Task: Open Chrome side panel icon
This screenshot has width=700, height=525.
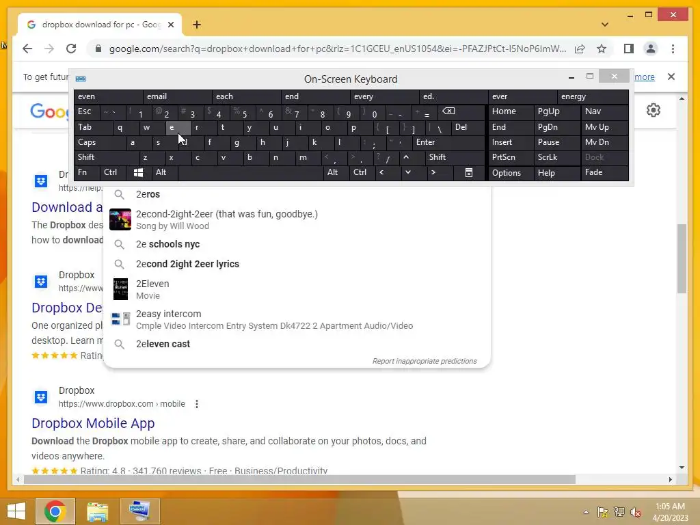Action: (629, 49)
